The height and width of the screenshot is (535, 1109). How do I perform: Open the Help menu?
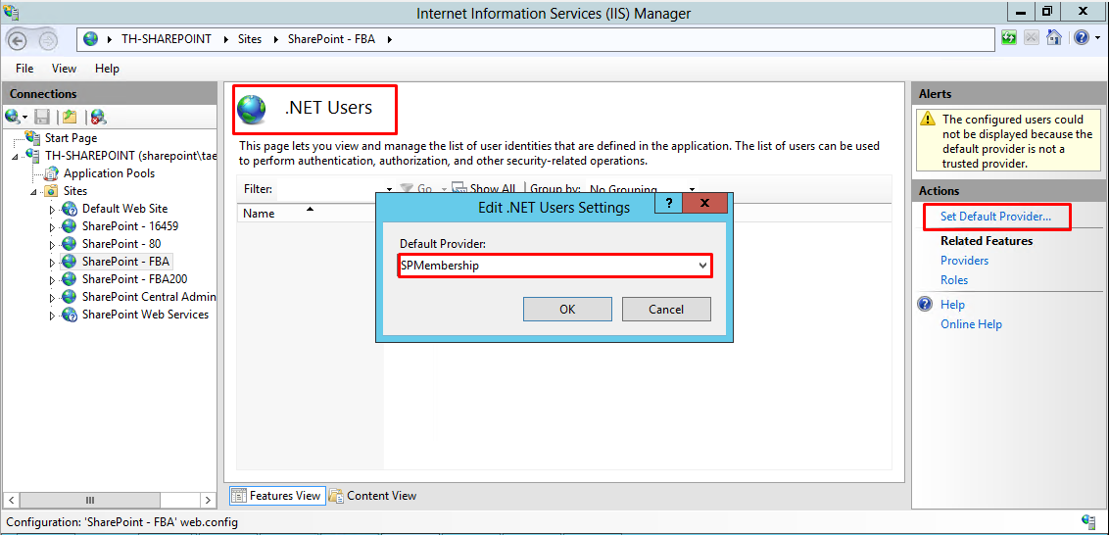107,69
